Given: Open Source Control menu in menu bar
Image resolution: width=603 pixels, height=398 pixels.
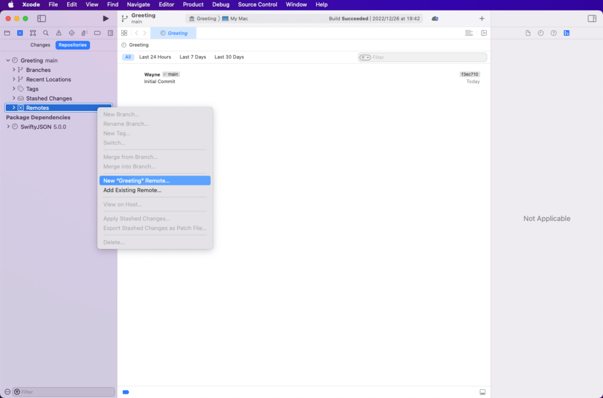Looking at the screenshot, I should tap(257, 5).
